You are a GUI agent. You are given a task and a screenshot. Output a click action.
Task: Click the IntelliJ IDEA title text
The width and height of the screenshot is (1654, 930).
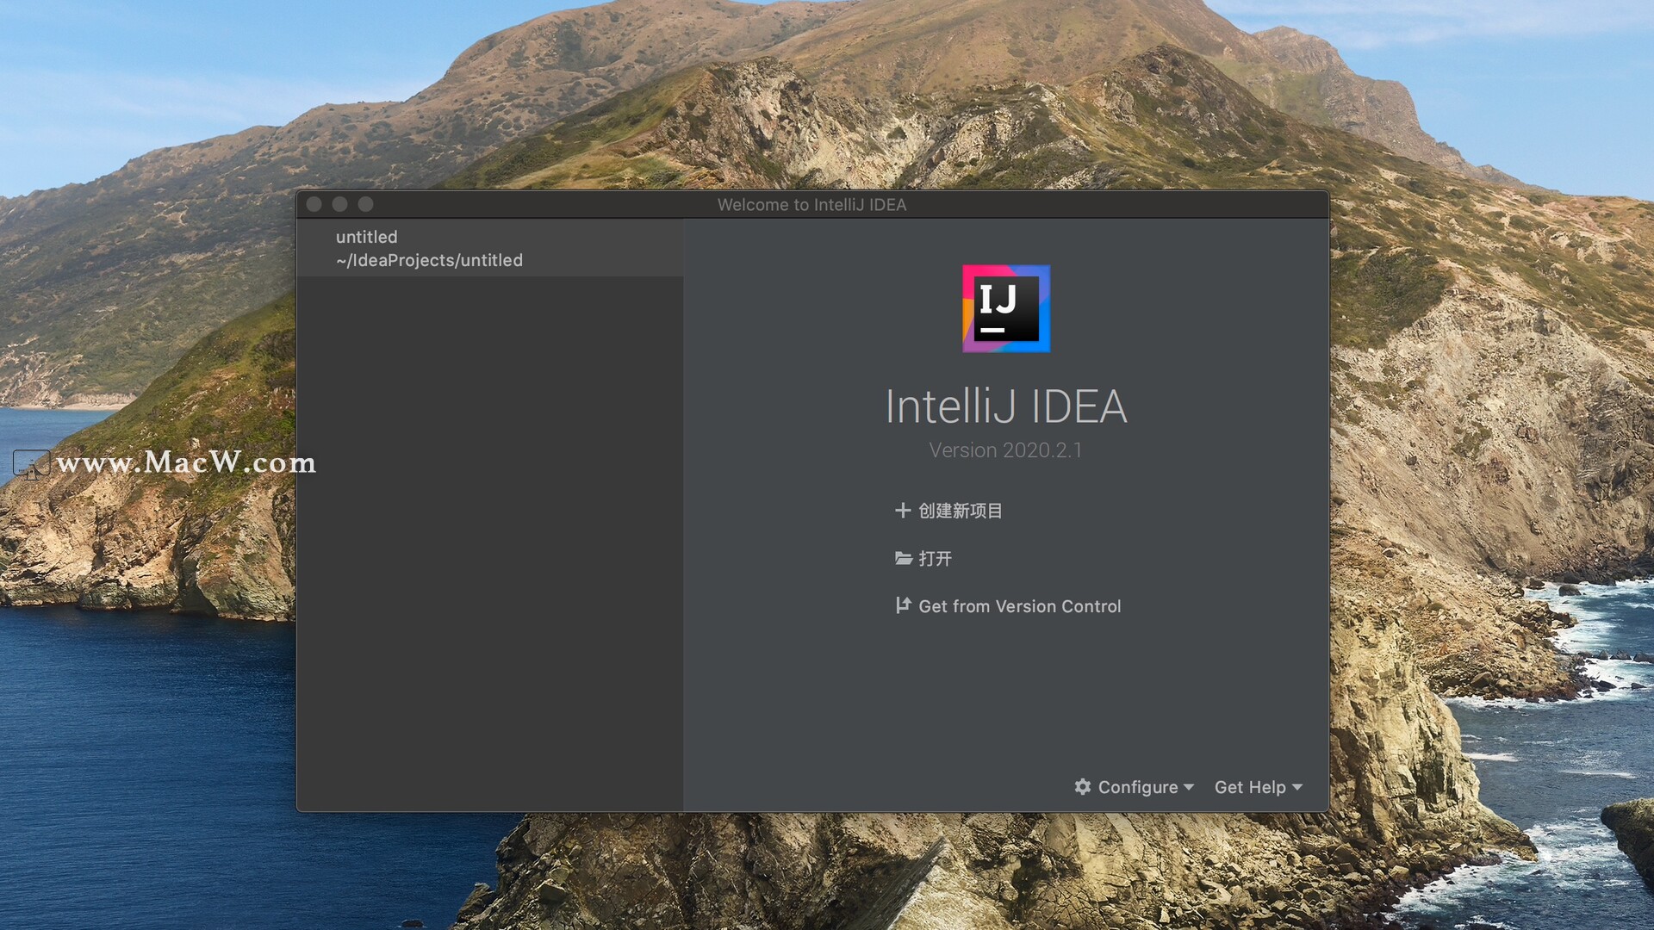click(1006, 406)
